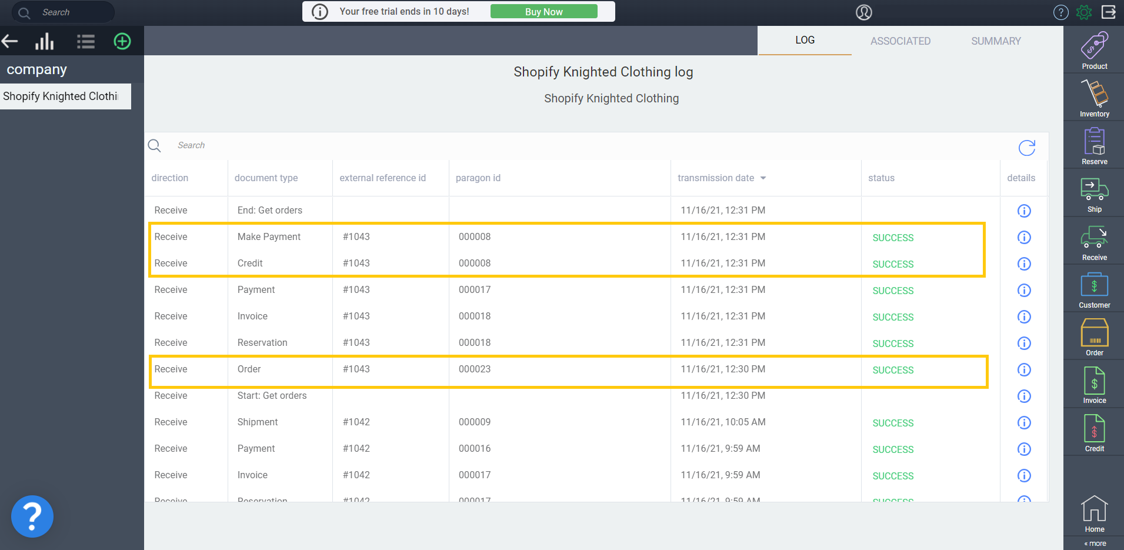
Task: View details for Payment #1042 row
Action: 1024,449
